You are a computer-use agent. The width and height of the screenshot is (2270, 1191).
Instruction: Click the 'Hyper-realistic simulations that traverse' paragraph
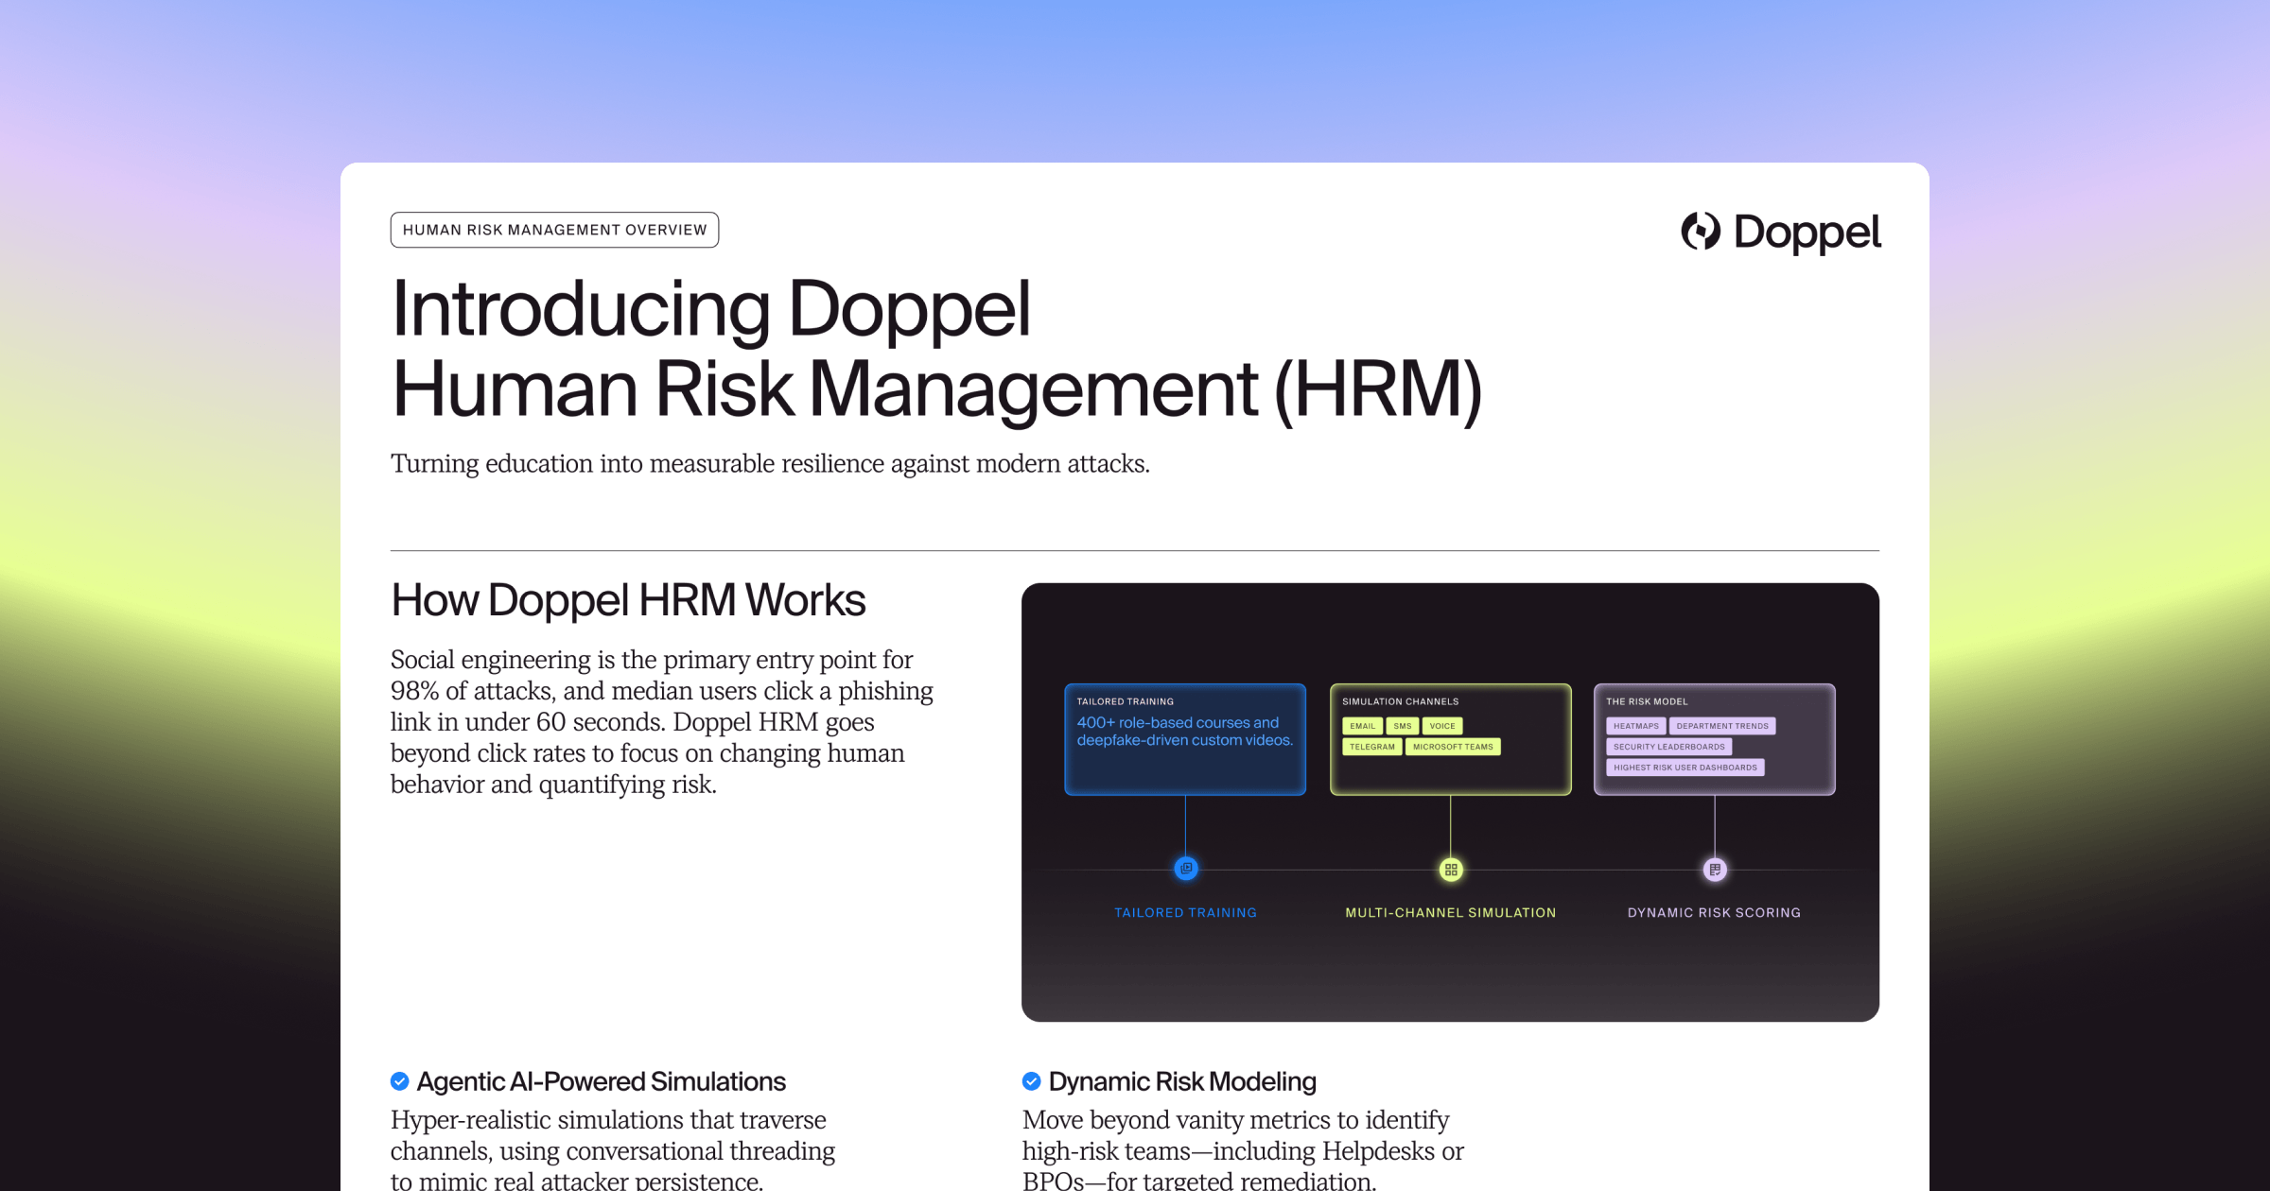click(x=613, y=1149)
